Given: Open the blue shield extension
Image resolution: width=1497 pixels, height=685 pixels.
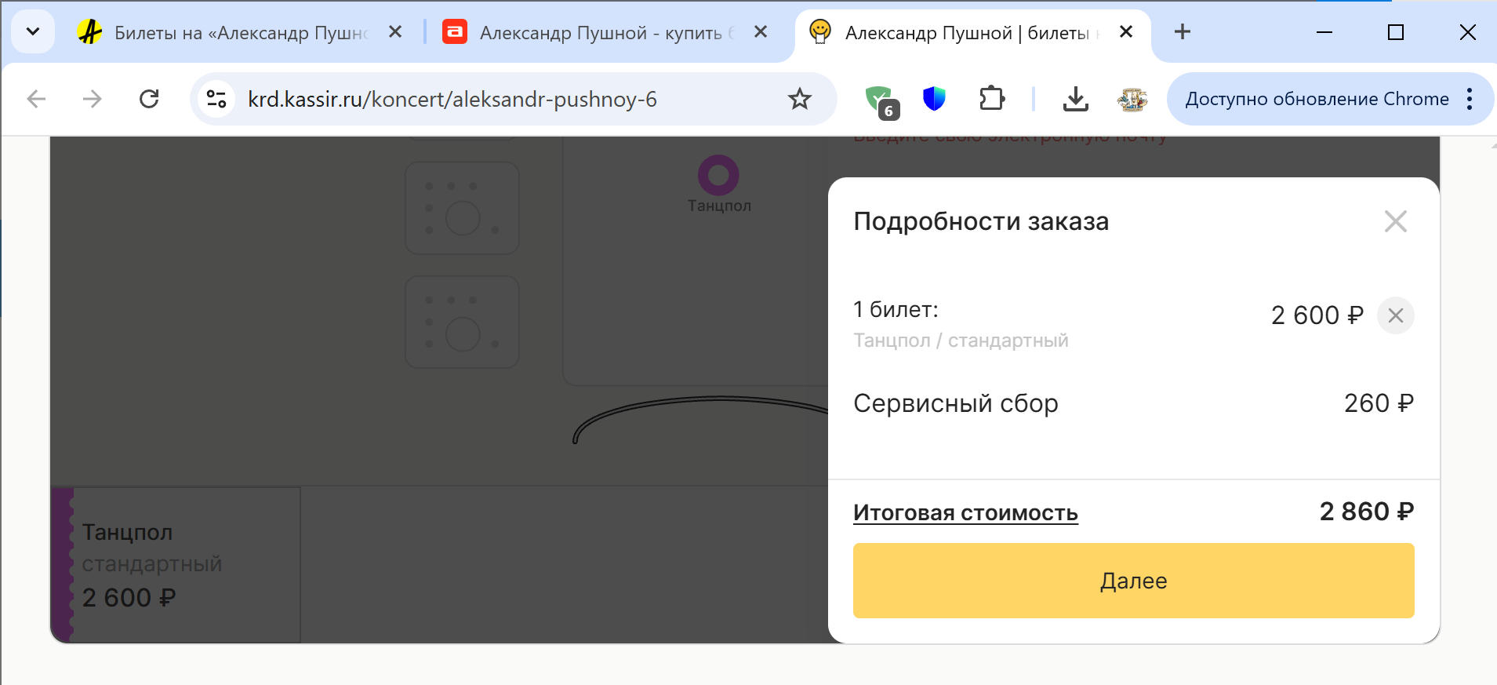Looking at the screenshot, I should pos(934,99).
